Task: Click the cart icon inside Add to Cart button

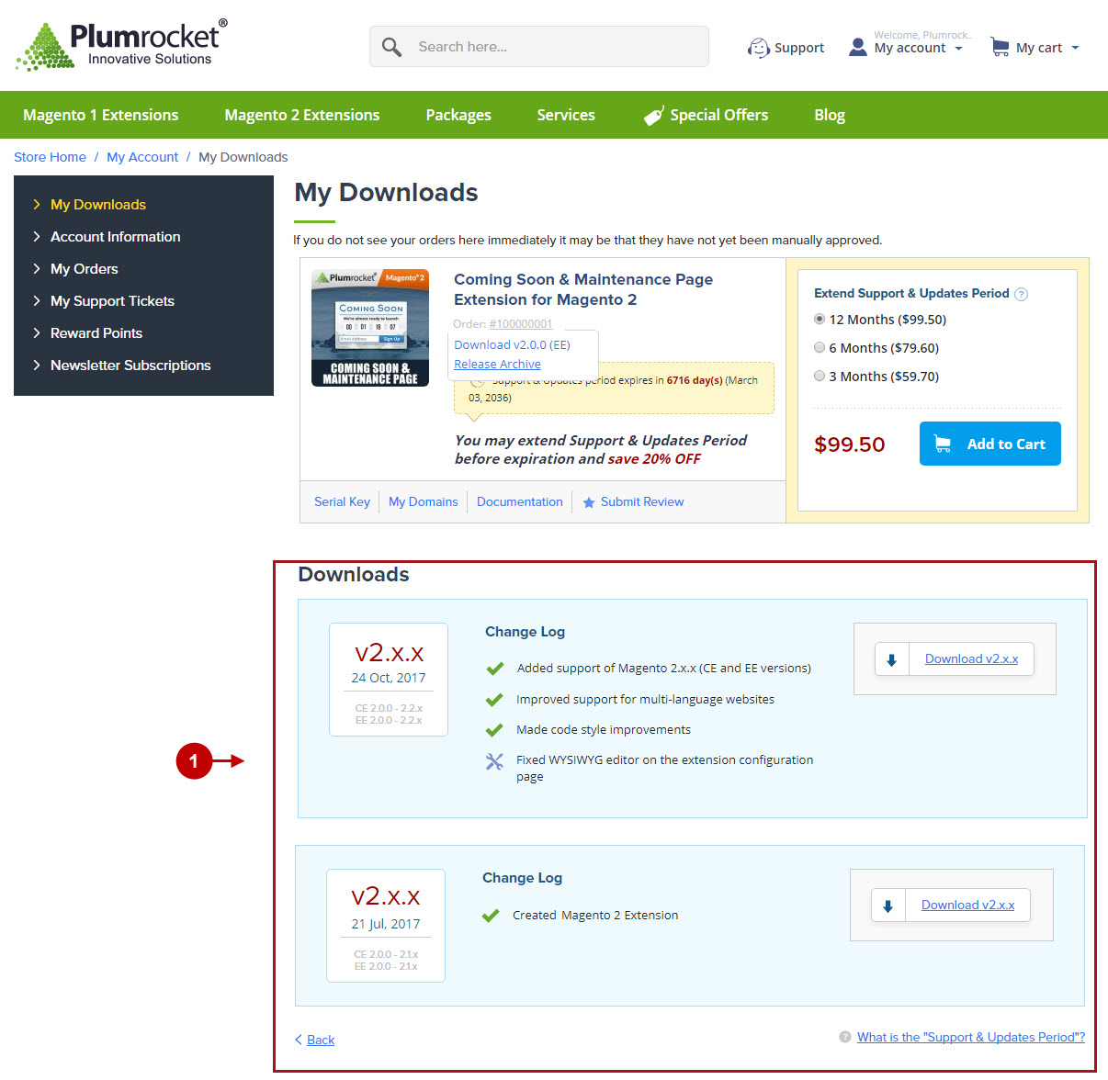Action: click(x=943, y=444)
